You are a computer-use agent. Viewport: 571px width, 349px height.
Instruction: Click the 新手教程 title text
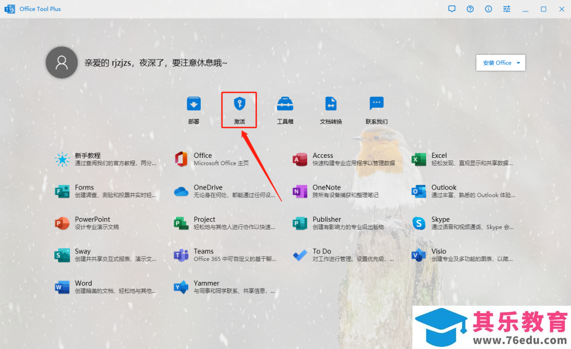pyautogui.click(x=88, y=155)
